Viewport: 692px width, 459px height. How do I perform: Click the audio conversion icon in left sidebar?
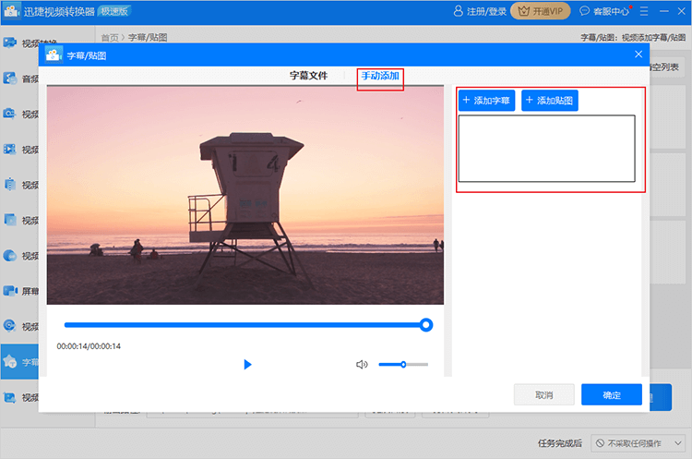[x=10, y=79]
